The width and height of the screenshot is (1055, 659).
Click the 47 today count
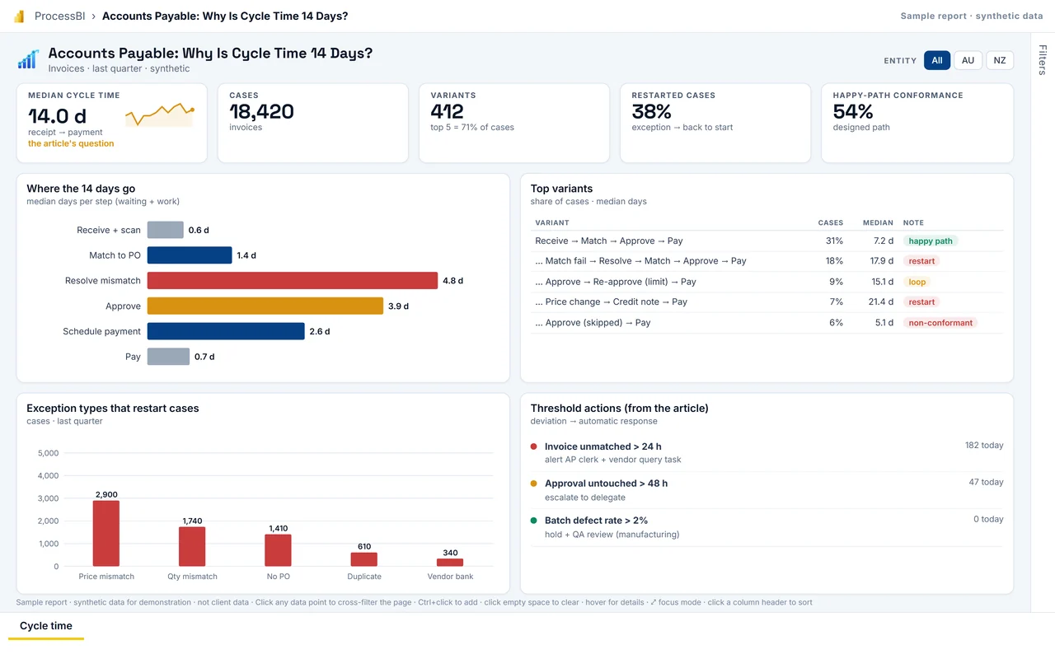(x=986, y=483)
